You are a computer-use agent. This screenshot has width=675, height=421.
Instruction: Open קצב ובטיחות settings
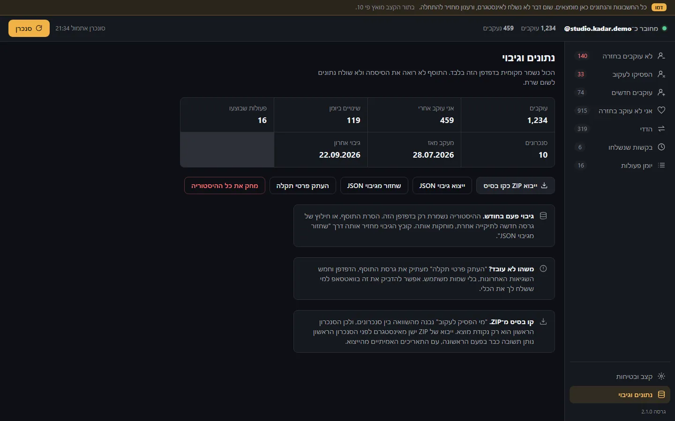(x=620, y=377)
